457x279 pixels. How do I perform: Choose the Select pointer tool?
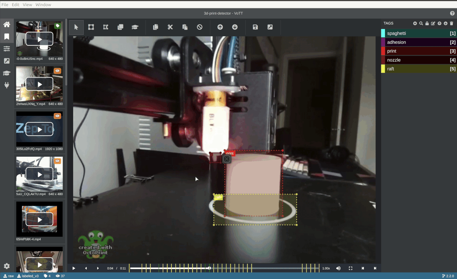(76, 27)
